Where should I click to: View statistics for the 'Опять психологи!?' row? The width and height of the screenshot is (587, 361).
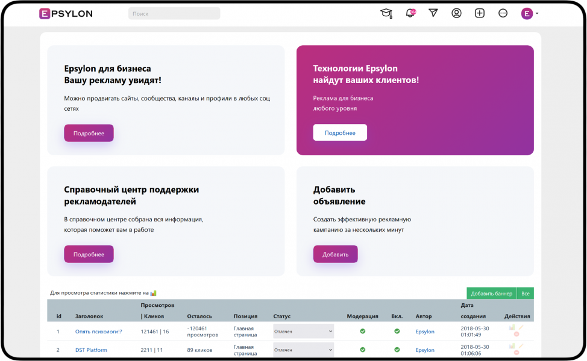512,328
